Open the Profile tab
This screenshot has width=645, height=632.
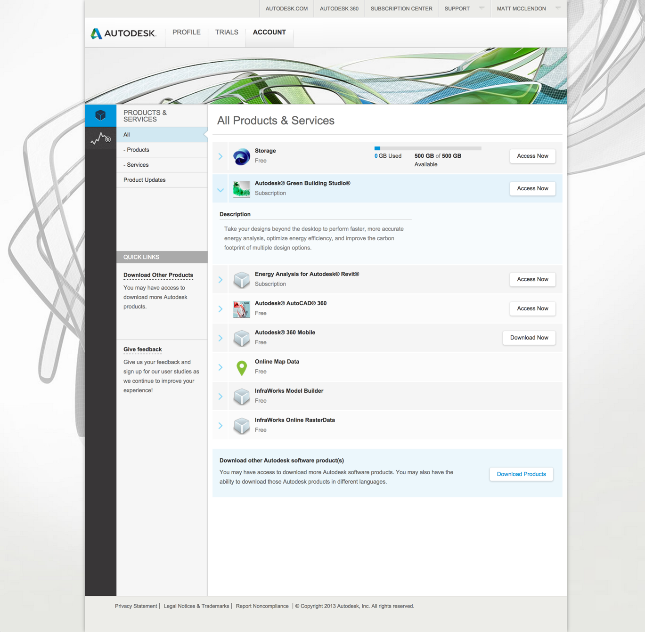pos(187,32)
